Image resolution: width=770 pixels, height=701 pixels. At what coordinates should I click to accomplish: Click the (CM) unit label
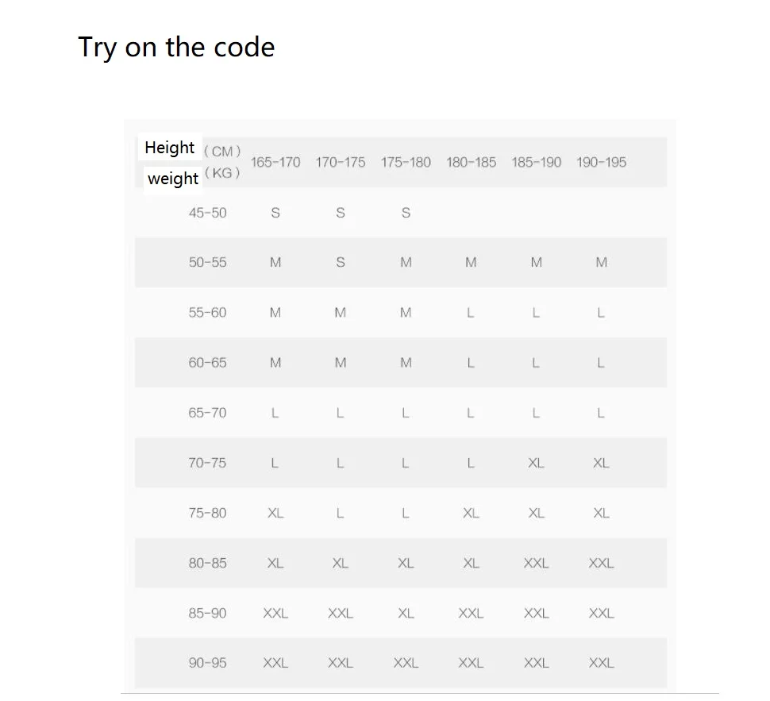coord(222,151)
